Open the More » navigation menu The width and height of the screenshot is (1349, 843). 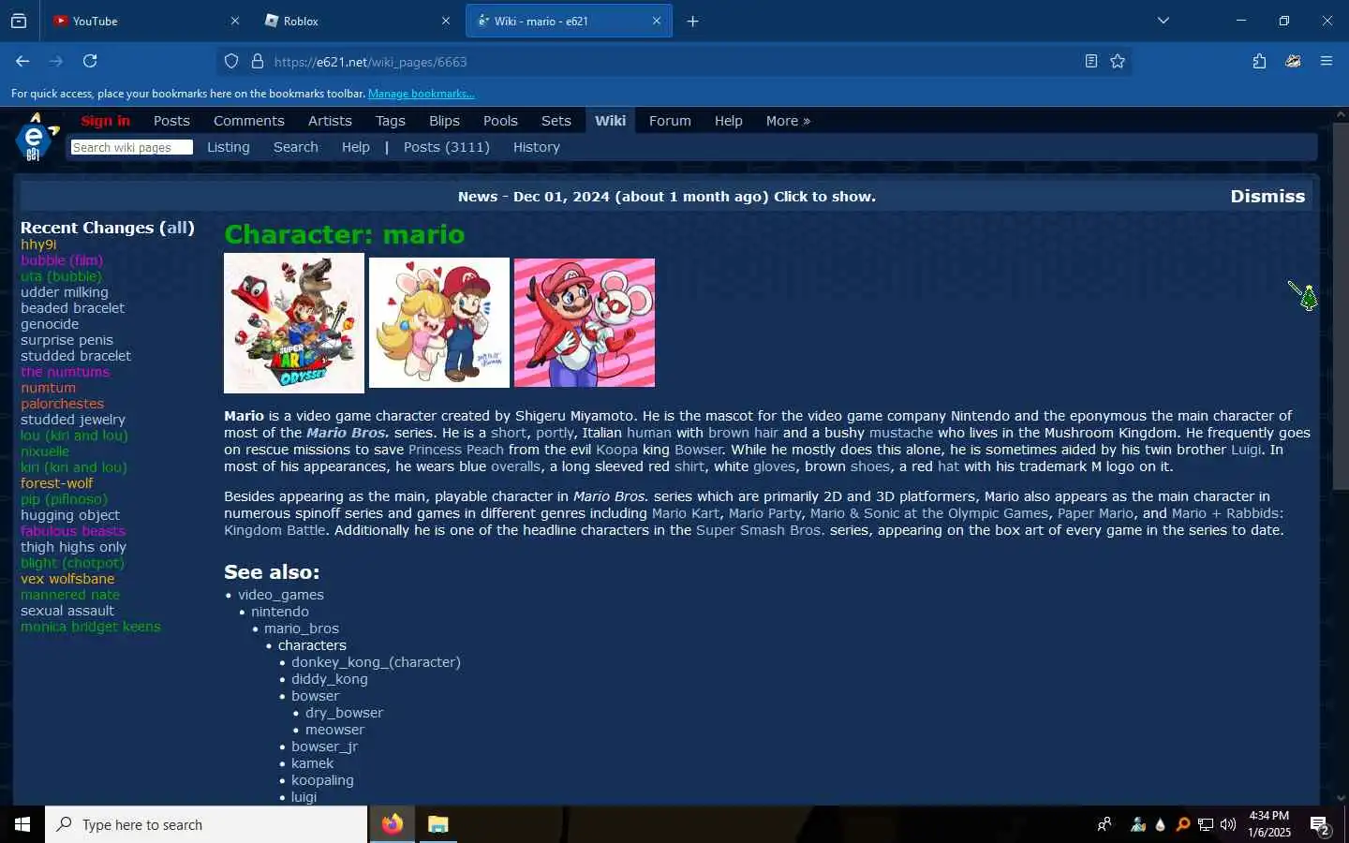[788, 121]
